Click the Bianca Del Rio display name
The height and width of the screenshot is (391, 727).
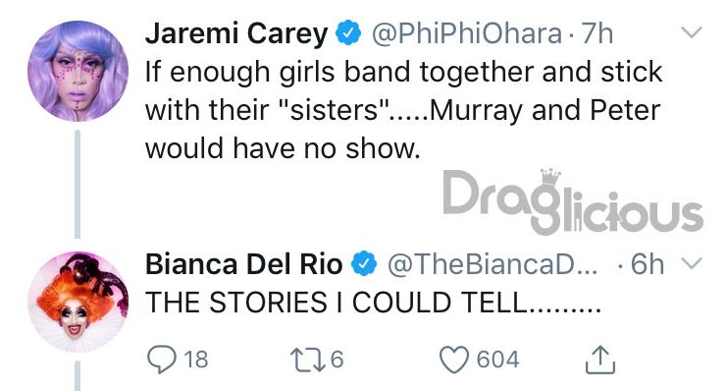click(x=244, y=264)
